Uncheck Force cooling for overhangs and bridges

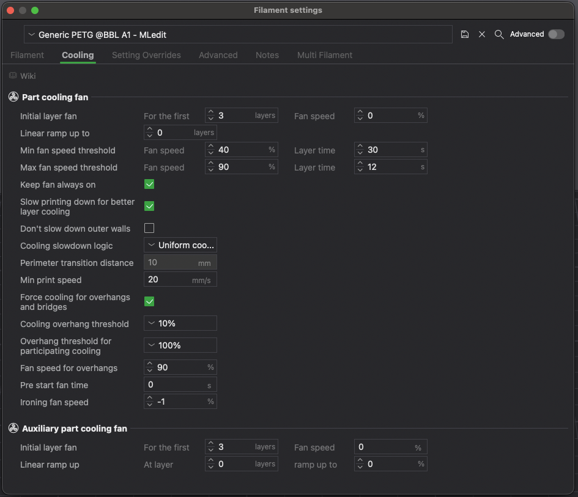pyautogui.click(x=149, y=301)
